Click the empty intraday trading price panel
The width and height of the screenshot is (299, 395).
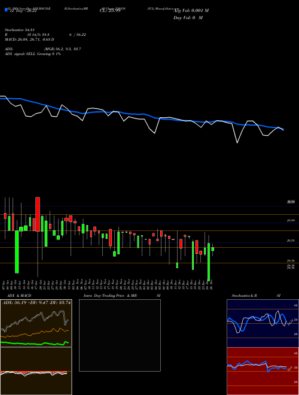[120, 335]
